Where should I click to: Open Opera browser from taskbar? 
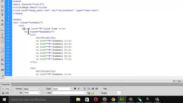pyautogui.click(x=96, y=100)
